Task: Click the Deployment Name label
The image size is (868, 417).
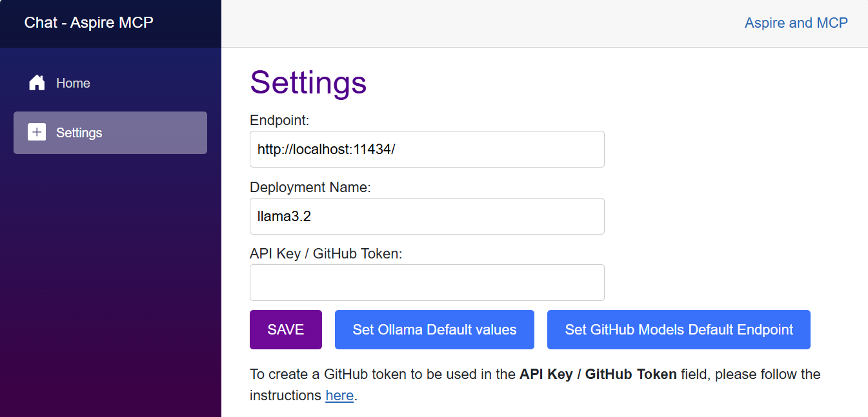Action: (x=310, y=187)
